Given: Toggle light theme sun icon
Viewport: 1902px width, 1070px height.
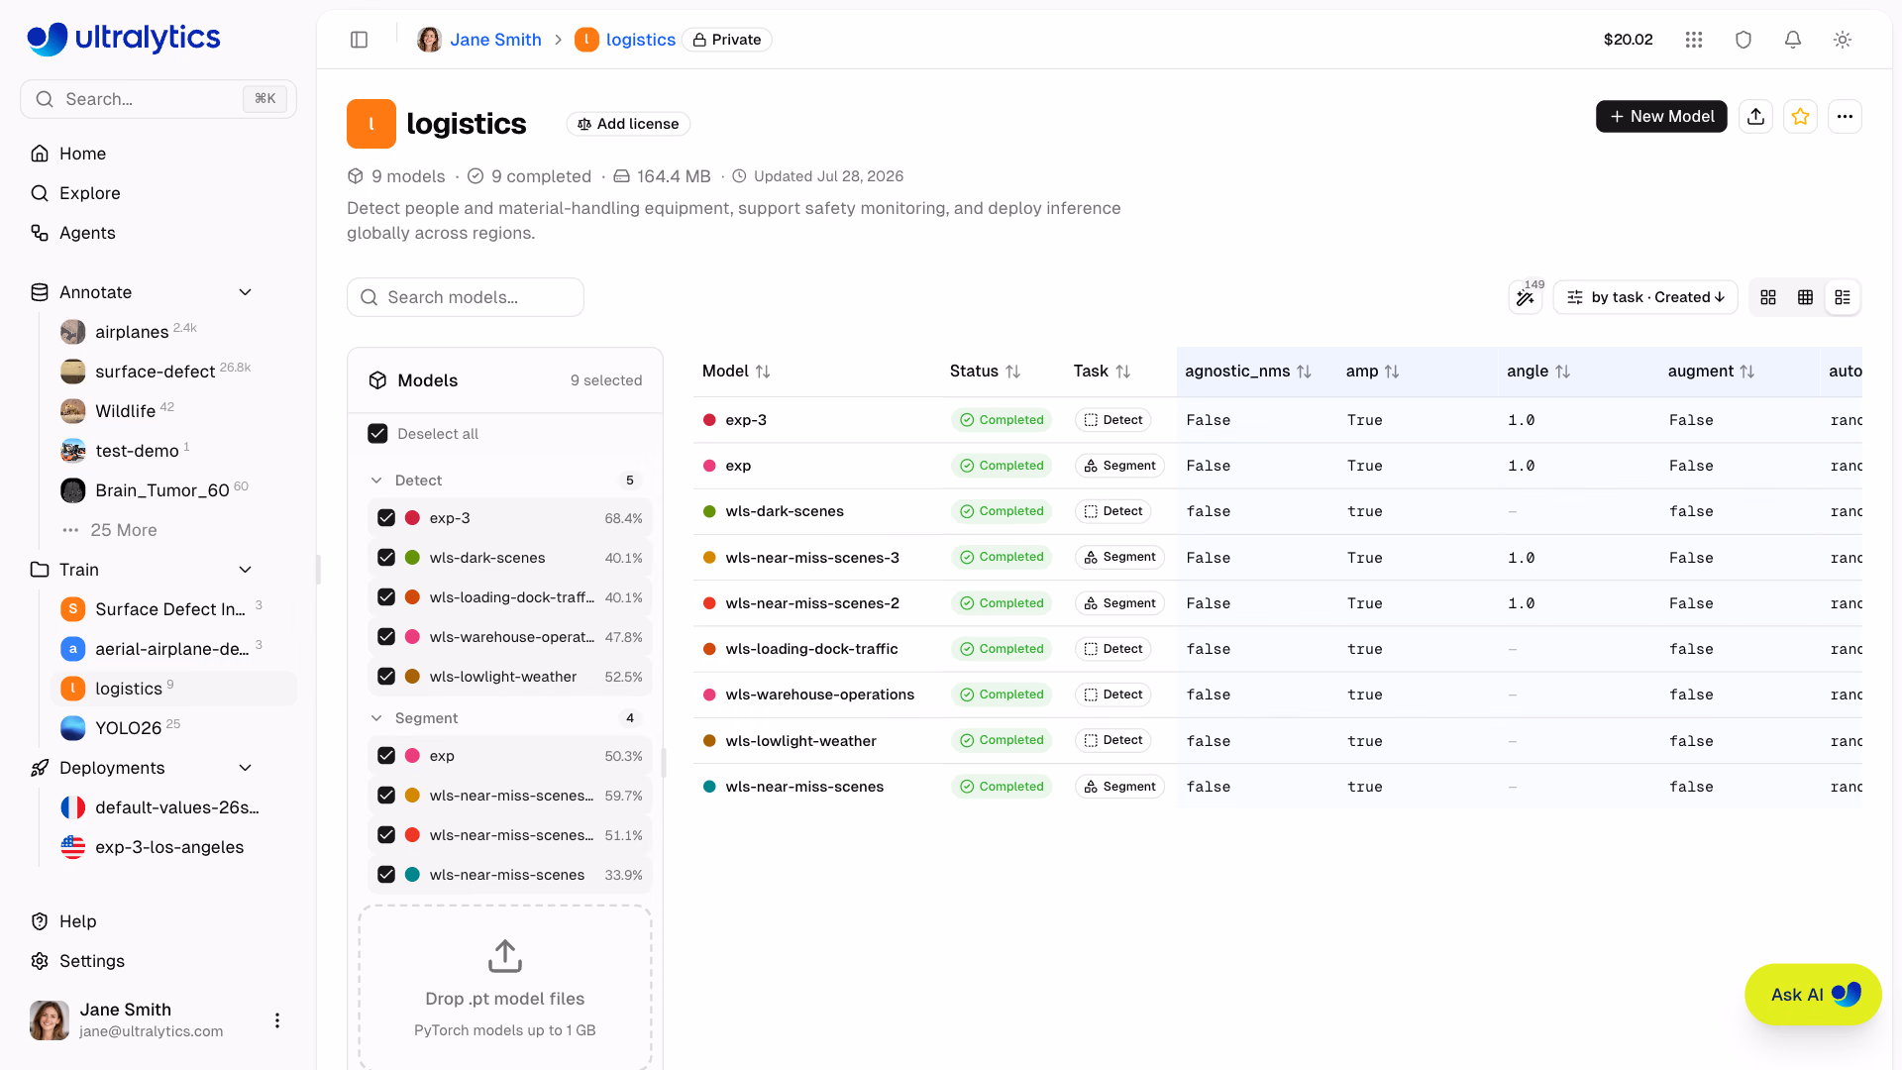Looking at the screenshot, I should (x=1843, y=40).
